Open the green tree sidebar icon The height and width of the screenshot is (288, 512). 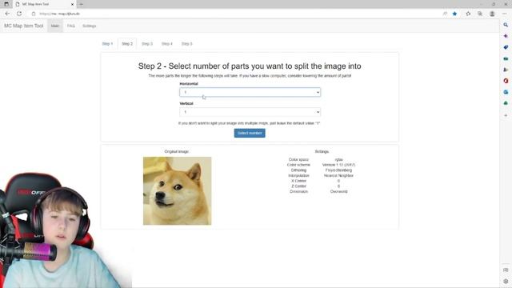pos(506,103)
